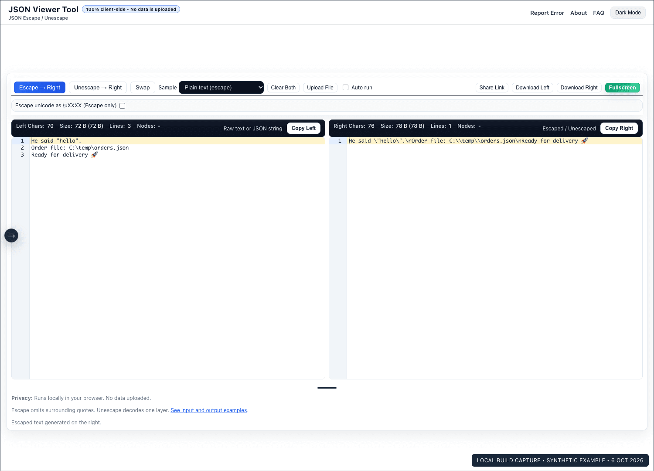Click the 'Raw text or JSON string' label
The height and width of the screenshot is (471, 654).
pyautogui.click(x=253, y=129)
